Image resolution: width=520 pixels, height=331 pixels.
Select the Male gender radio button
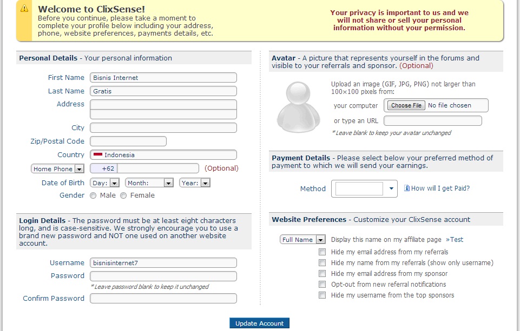click(x=93, y=195)
